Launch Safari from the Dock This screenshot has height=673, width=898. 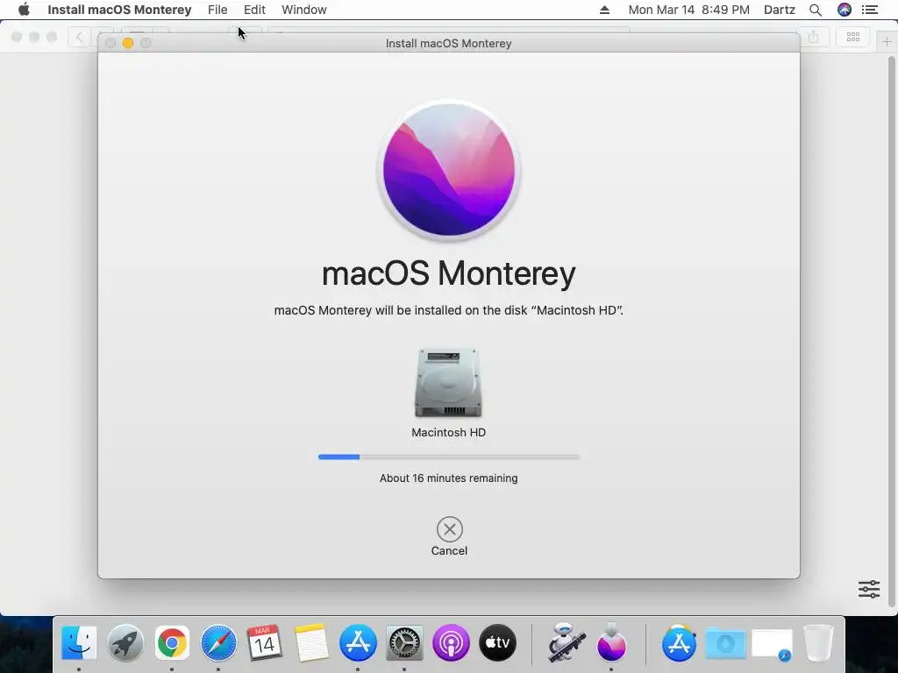coord(218,642)
